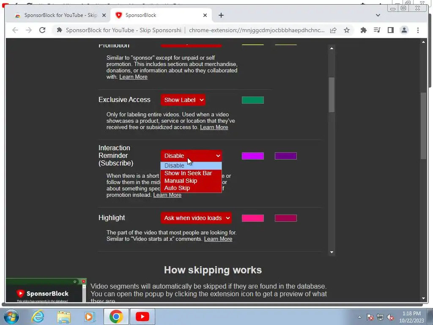Image resolution: width=433 pixels, height=325 pixels.
Task: Go back using browser back arrow
Action: point(15,30)
